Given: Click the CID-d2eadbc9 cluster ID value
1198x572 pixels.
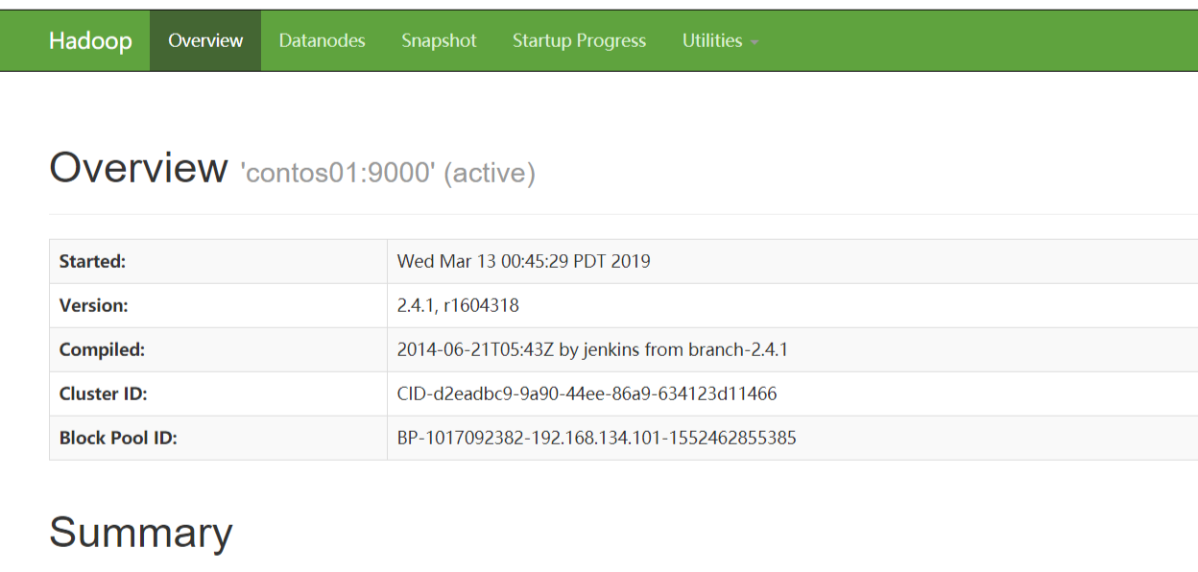Looking at the screenshot, I should [587, 393].
